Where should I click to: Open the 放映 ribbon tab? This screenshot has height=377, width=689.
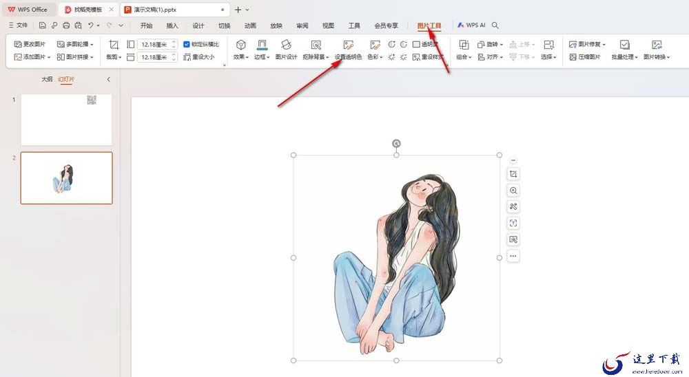[276, 25]
